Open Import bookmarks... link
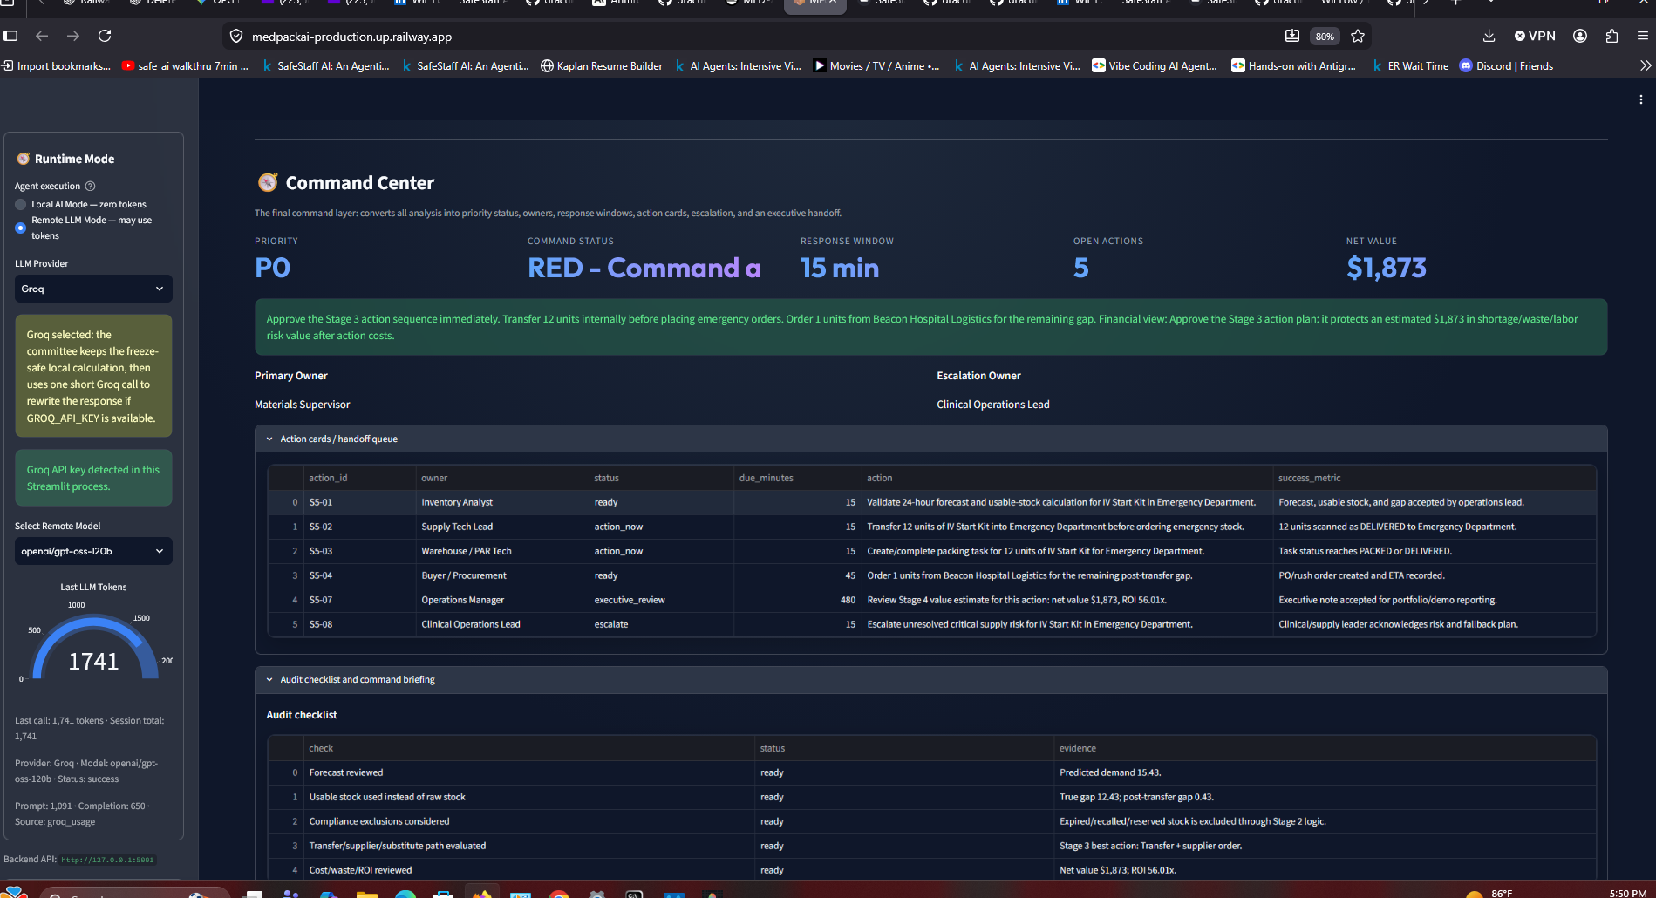This screenshot has width=1656, height=898. pos(56,65)
